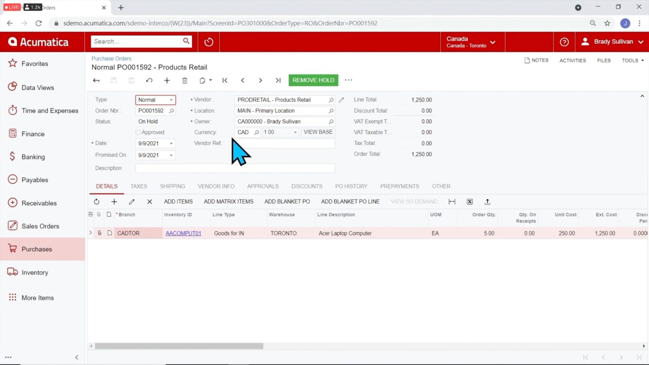The height and width of the screenshot is (365, 649).
Task: Click the attachment clip on the CADTOR row
Action: (x=99, y=233)
